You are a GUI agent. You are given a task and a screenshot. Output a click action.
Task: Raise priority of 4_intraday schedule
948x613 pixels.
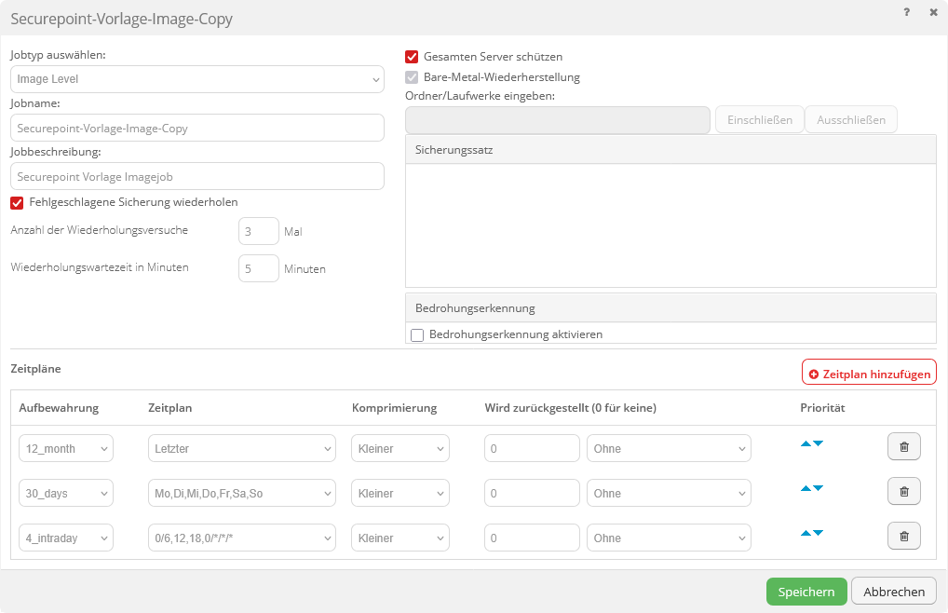[x=806, y=534]
